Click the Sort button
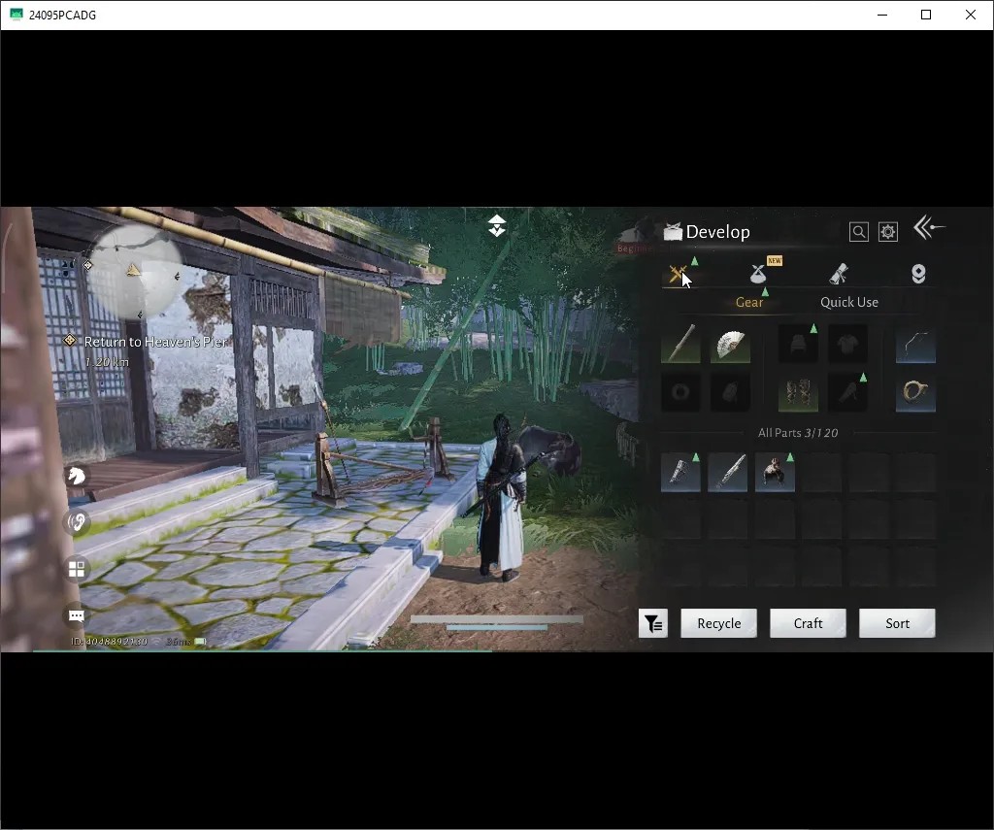994x830 pixels. 897,623
